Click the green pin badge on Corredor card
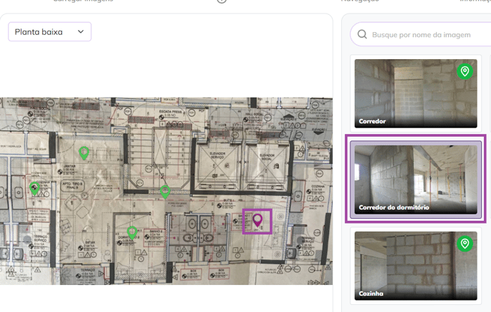The width and height of the screenshot is (491, 312). tap(465, 71)
